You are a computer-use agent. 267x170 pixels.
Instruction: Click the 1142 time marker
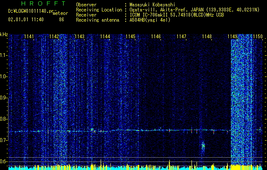click(54, 37)
